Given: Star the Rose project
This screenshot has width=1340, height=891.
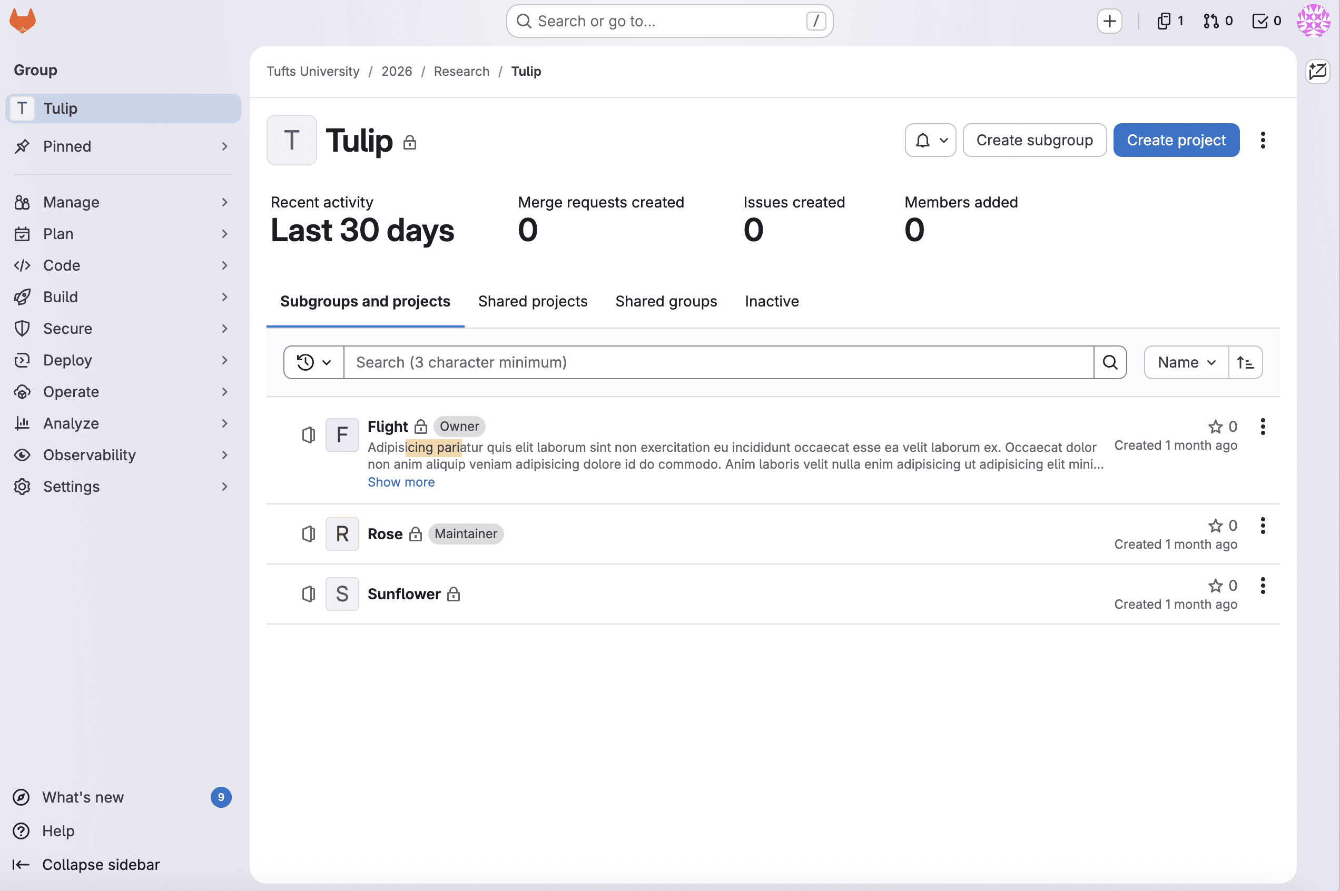Looking at the screenshot, I should point(1215,525).
